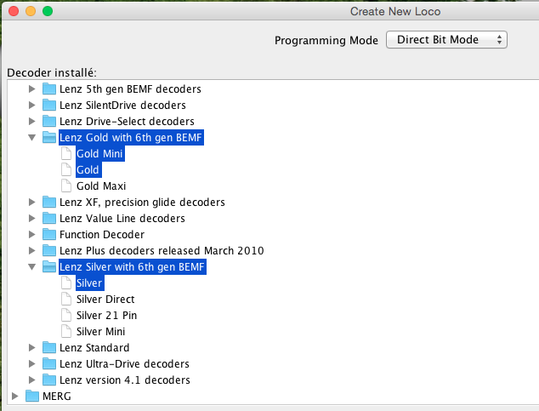Select Lenz Ultra-Drive decoders label
This screenshot has width=539, height=411.
(124, 364)
